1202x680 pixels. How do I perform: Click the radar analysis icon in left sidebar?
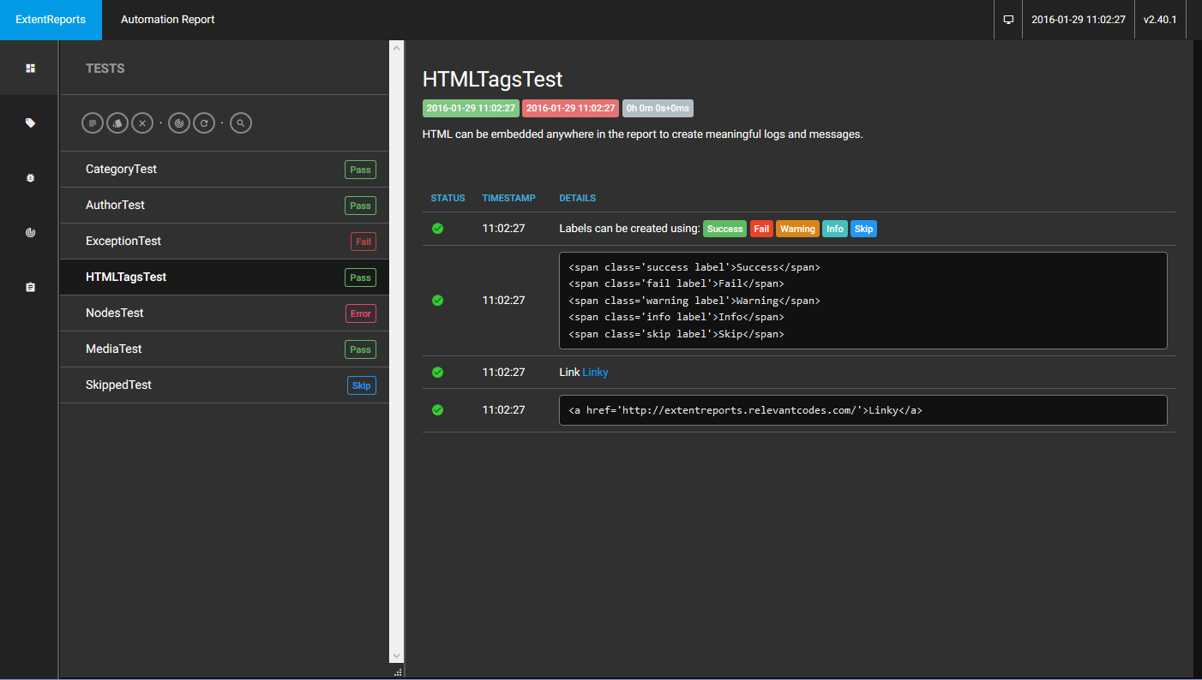[x=30, y=232]
